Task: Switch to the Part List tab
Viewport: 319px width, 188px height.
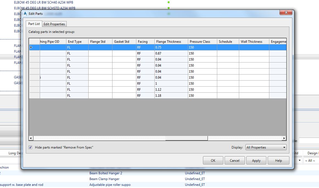Action: pos(34,24)
